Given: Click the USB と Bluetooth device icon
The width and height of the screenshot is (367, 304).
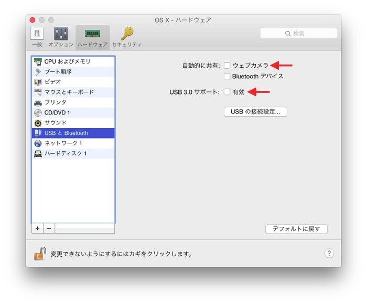Looking at the screenshot, I should (38, 133).
